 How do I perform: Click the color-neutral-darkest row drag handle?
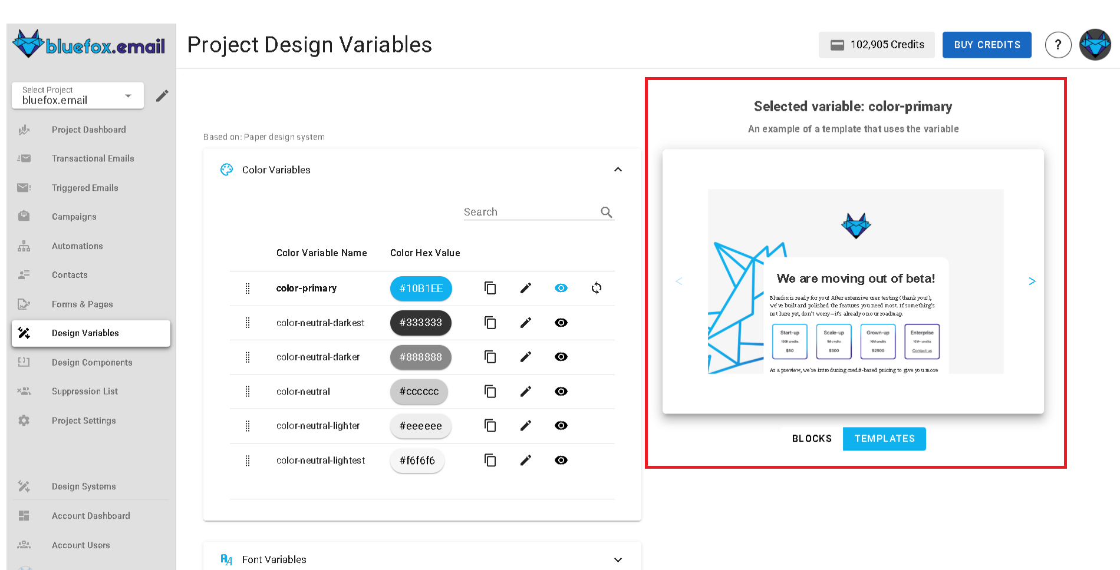[248, 323]
